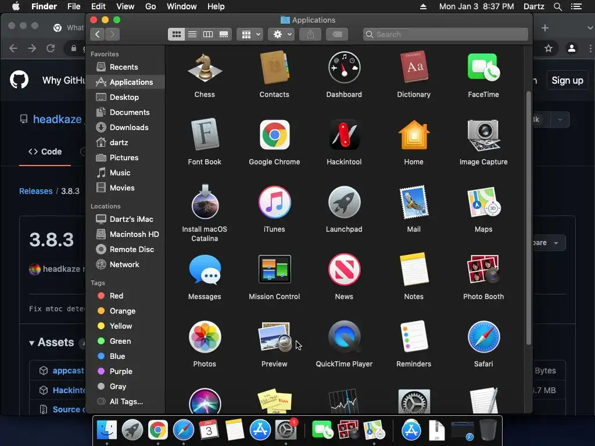Open the Help menu
The width and height of the screenshot is (595, 446).
click(x=216, y=6)
